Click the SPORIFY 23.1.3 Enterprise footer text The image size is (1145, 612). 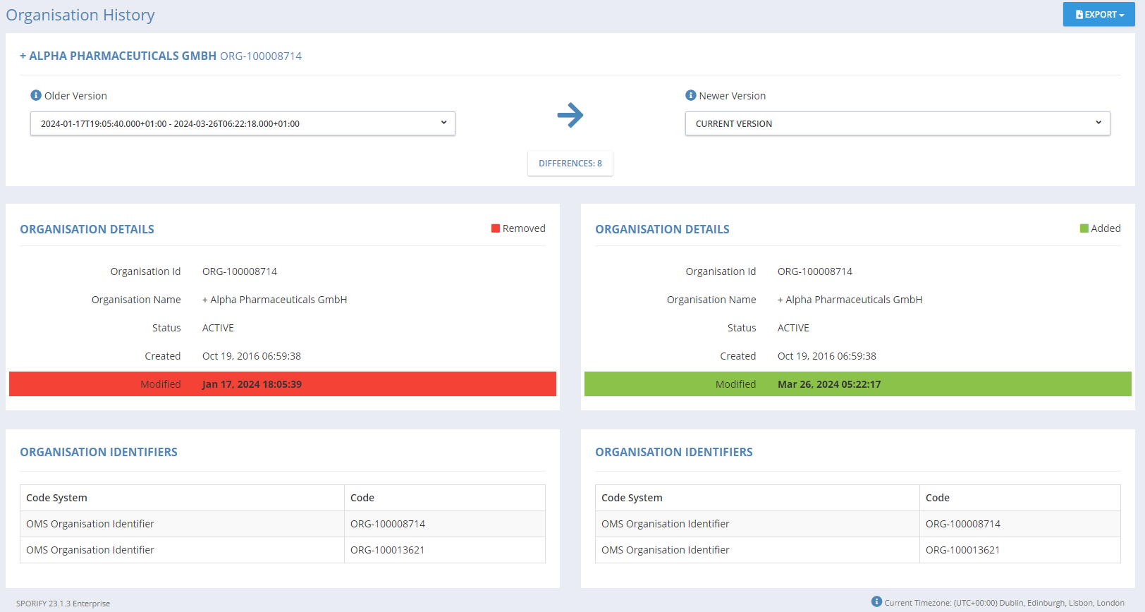63,604
